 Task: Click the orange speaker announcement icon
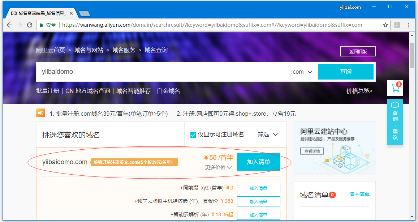(40, 113)
